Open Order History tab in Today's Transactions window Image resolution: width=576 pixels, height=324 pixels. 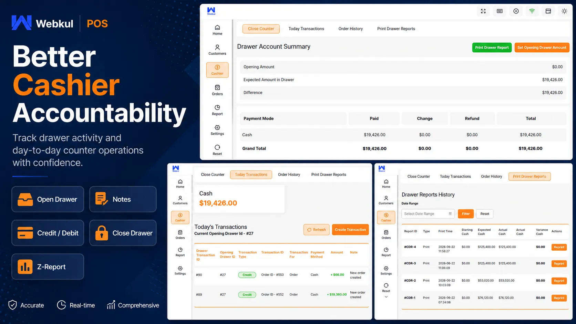(289, 175)
